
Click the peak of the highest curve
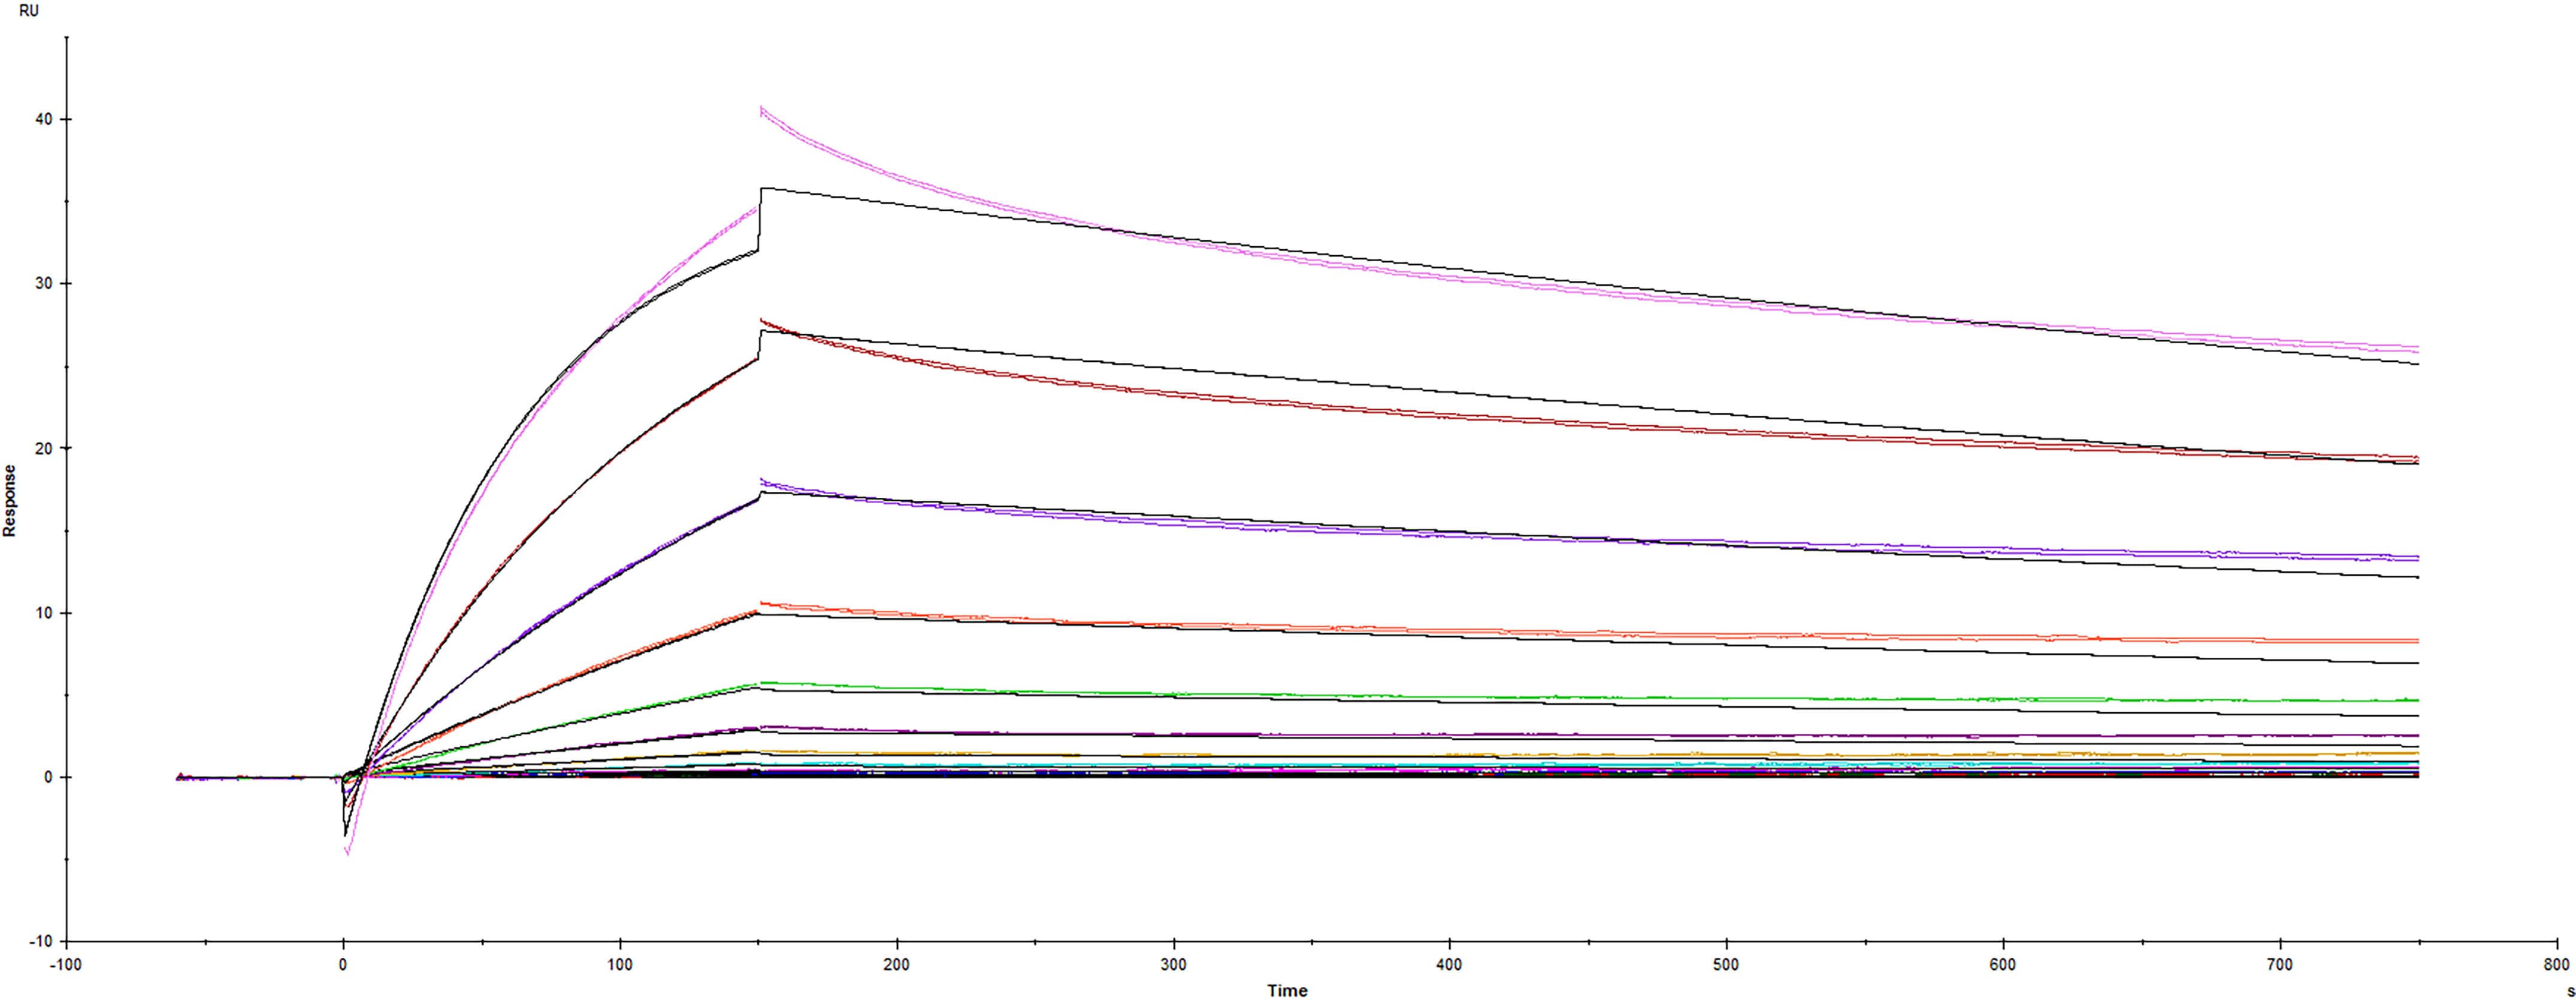click(x=762, y=107)
